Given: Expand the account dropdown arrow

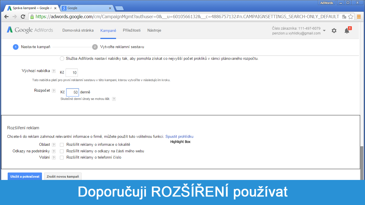Looking at the screenshot, I should [324, 31].
